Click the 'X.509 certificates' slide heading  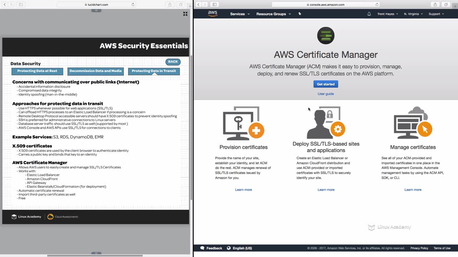pyautogui.click(x=32, y=146)
